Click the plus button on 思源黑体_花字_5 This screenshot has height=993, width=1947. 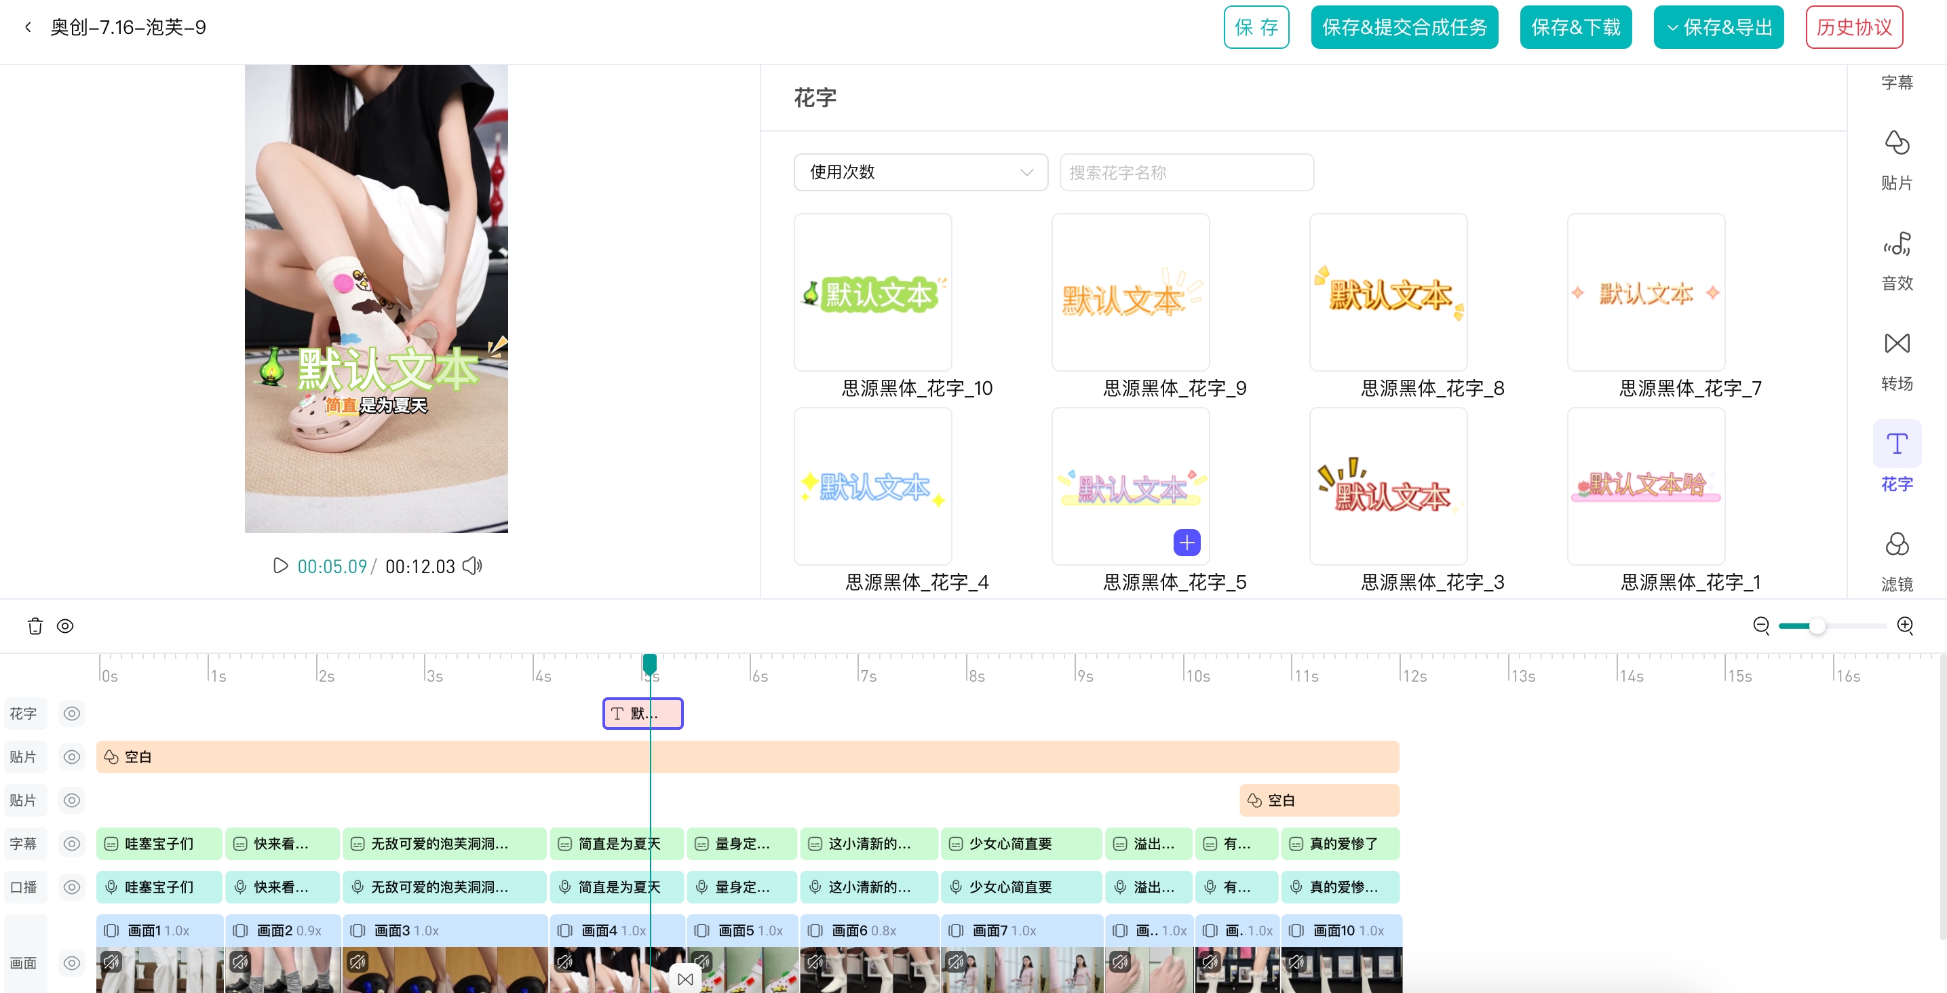click(x=1187, y=542)
